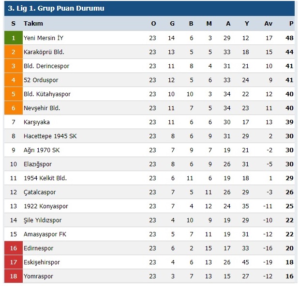Click the green rank 1 position badge
This screenshot has width=299, height=289.
pos(13,38)
